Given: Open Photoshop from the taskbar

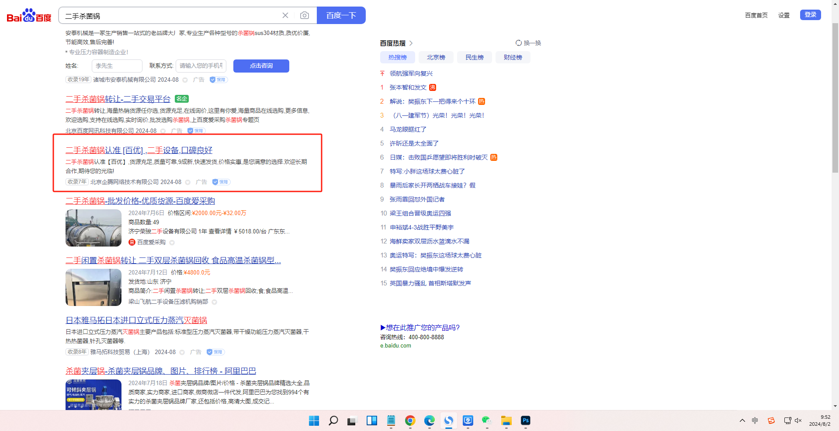Looking at the screenshot, I should (x=525, y=421).
